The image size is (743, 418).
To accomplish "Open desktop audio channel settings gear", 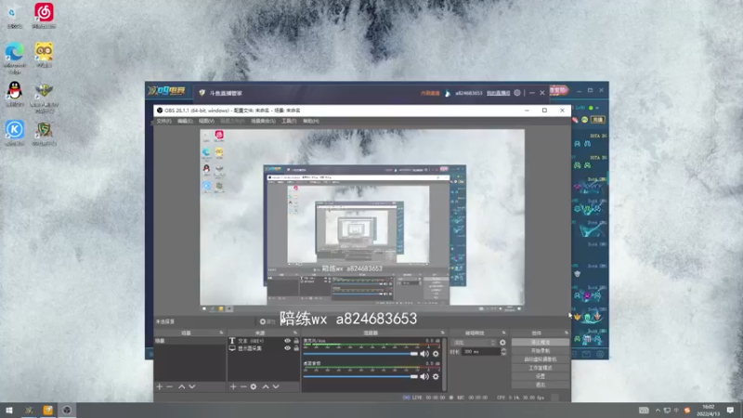I will coord(436,376).
